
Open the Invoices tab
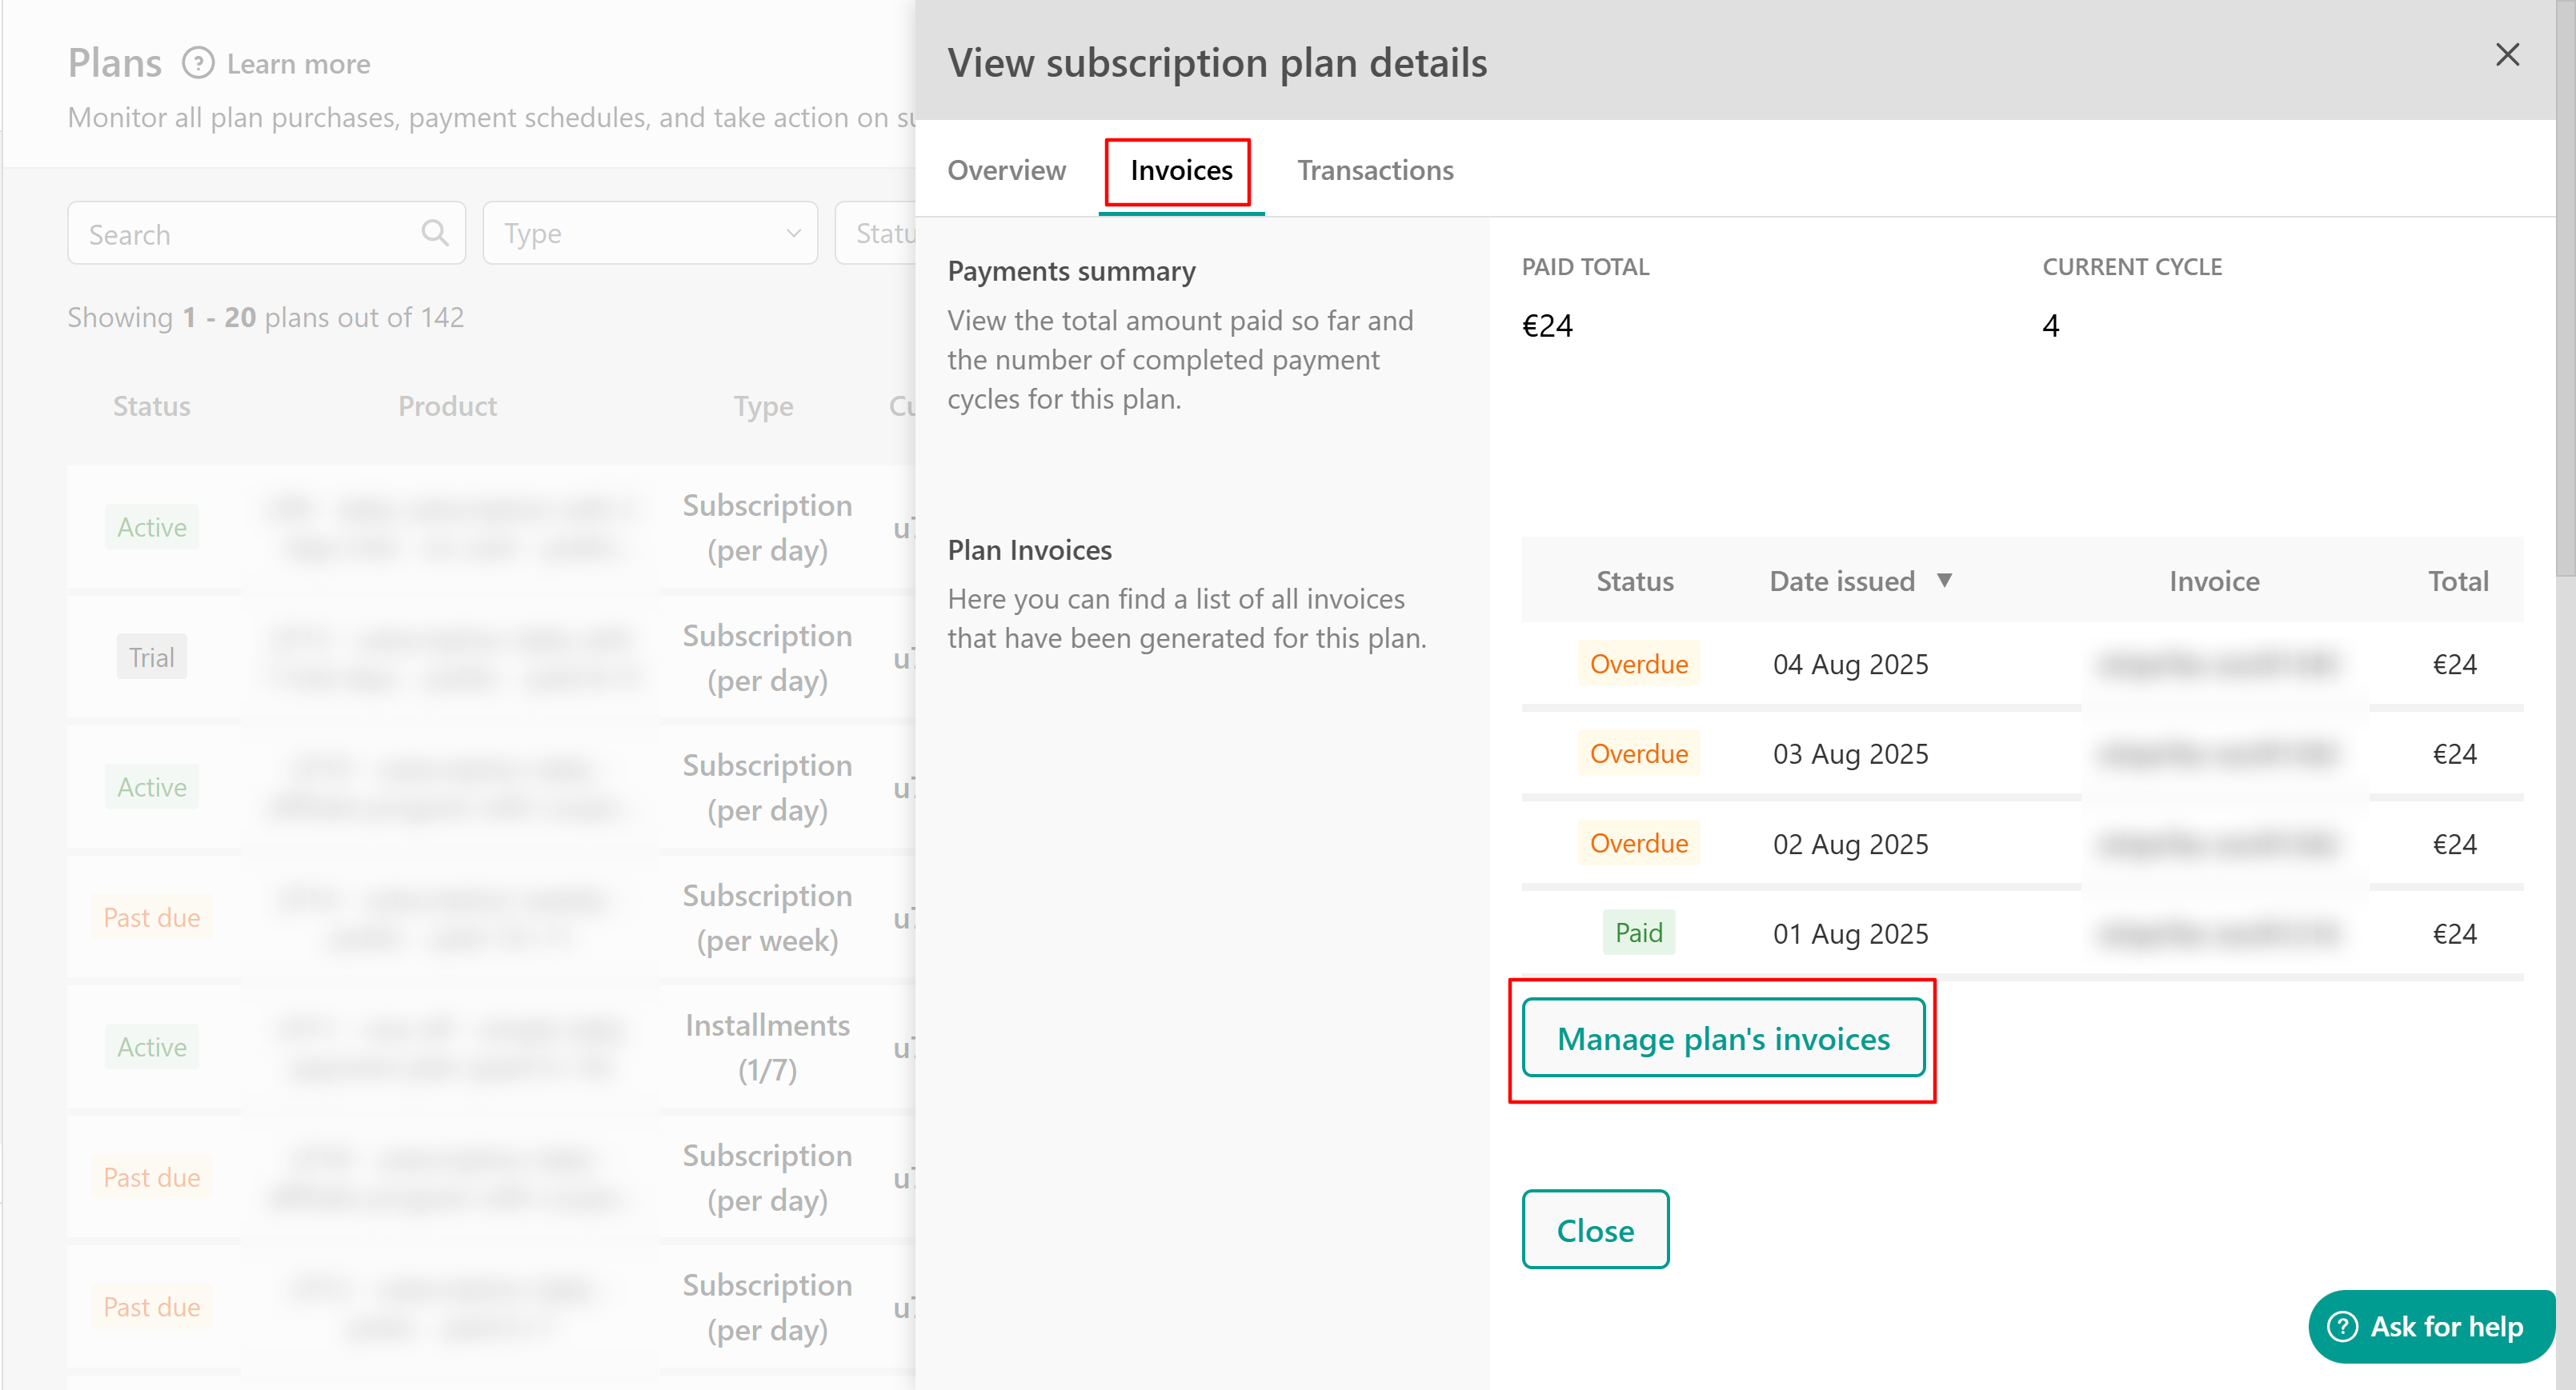point(1180,171)
